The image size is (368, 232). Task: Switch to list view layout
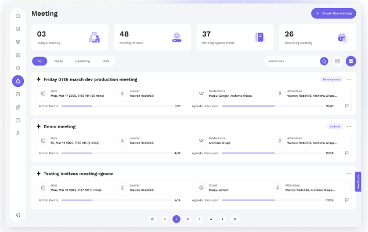pos(351,61)
